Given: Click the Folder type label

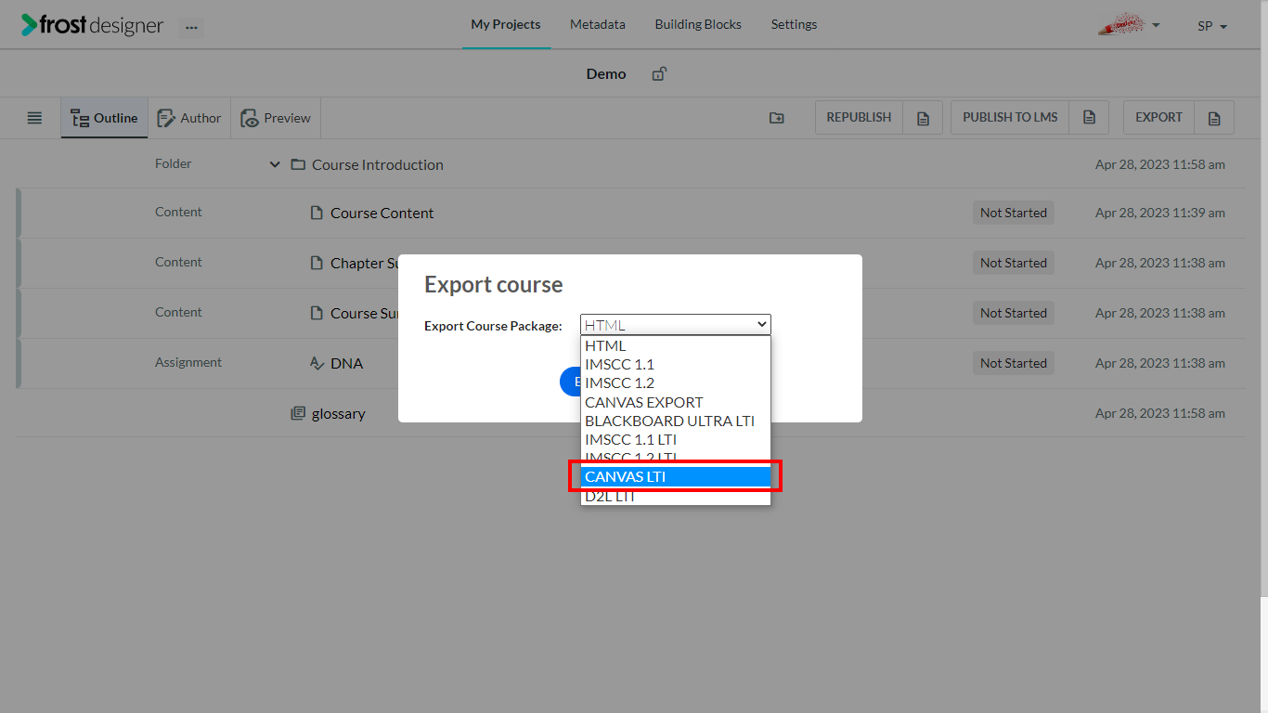Looking at the screenshot, I should coord(174,163).
